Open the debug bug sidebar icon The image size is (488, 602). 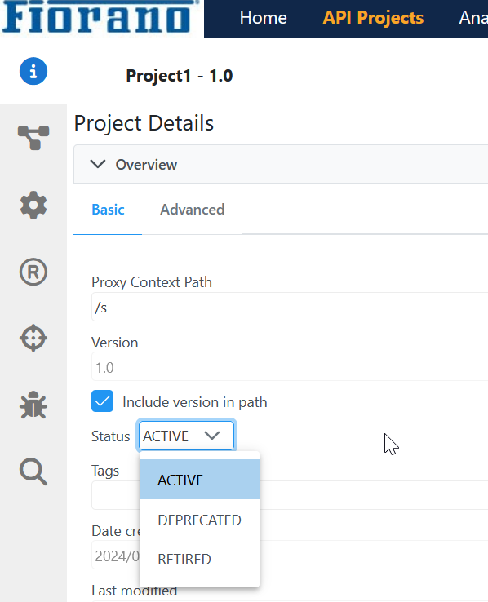33,405
